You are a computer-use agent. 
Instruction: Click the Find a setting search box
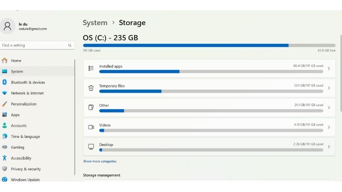click(34, 45)
